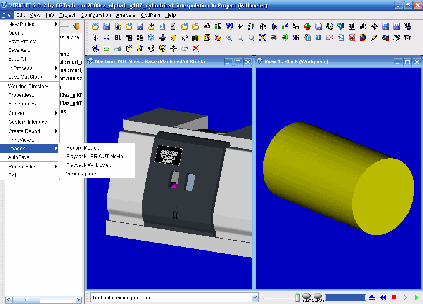Open the status message dropdown arrow
423x304 pixels.
click(255, 297)
